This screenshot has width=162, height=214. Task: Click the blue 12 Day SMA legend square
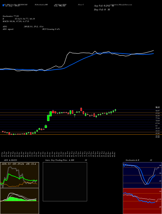coord(3,6)
